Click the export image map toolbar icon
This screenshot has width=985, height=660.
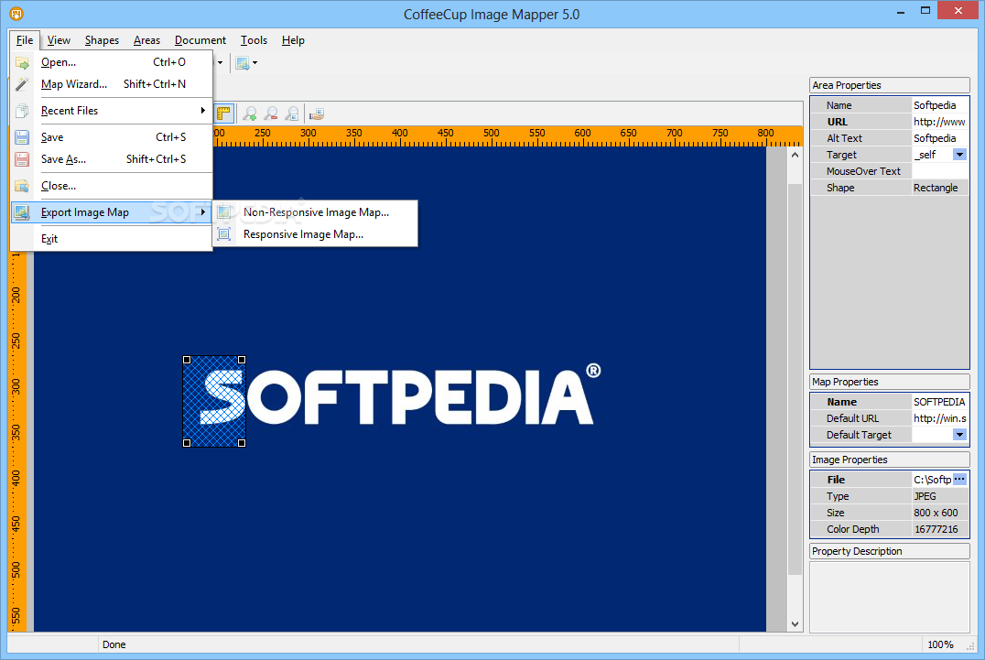243,62
